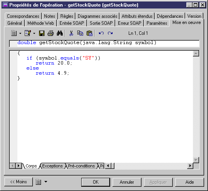Collapse dialog with << Moins button
This screenshot has height=191, width=208.
coord(19,182)
